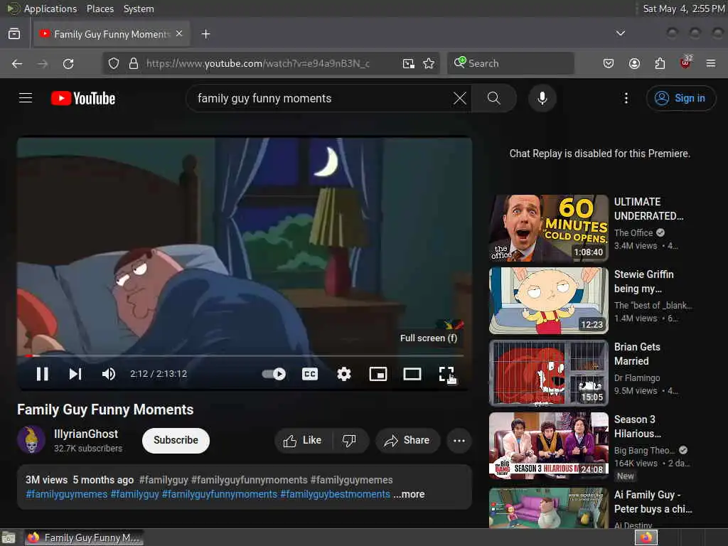View site security padlock info
728x546 pixels.
tap(133, 63)
